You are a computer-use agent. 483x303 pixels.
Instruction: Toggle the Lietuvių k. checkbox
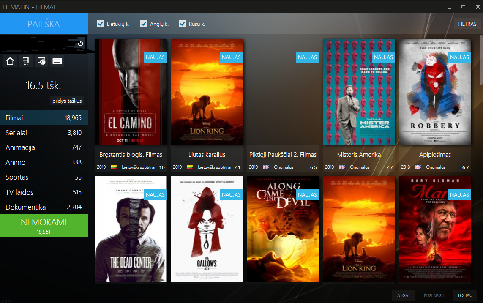(x=101, y=24)
